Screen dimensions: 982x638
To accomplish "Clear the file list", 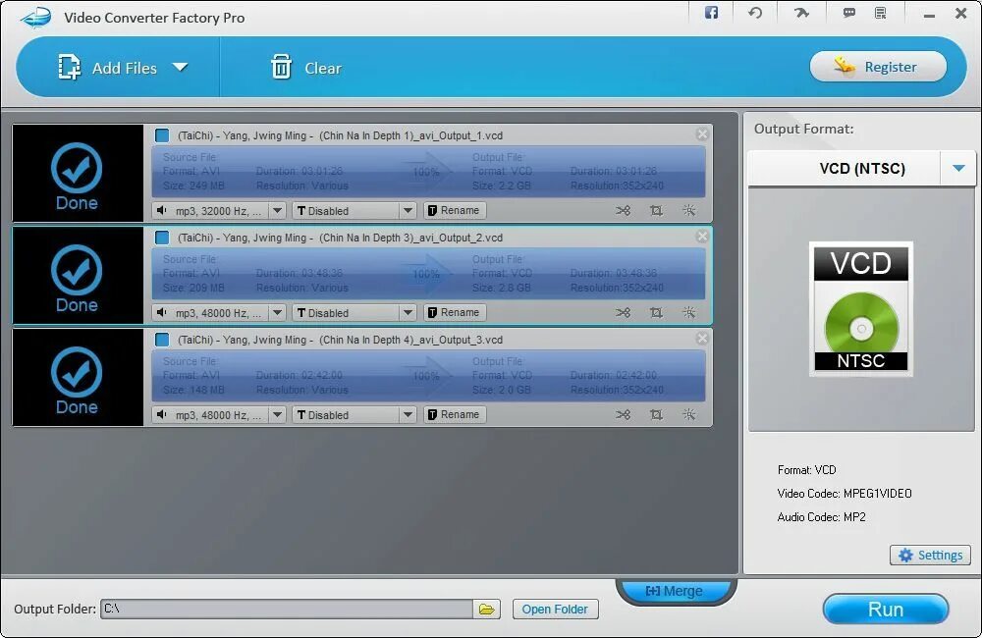I will 305,68.
